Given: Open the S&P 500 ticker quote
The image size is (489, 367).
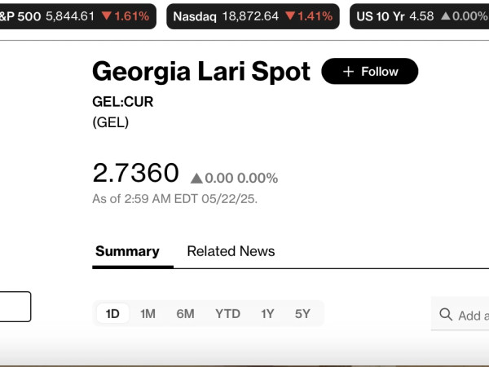Looking at the screenshot, I should [77, 16].
